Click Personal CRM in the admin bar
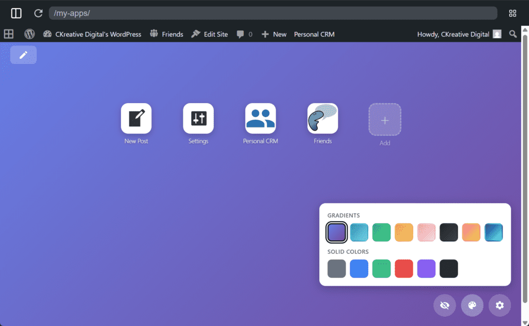Viewport: 529px width, 326px height. (x=314, y=34)
